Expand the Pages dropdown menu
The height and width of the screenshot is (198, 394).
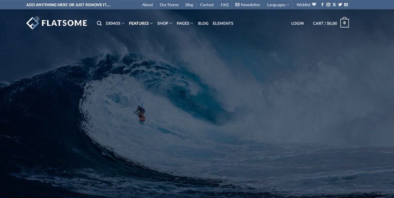click(185, 23)
